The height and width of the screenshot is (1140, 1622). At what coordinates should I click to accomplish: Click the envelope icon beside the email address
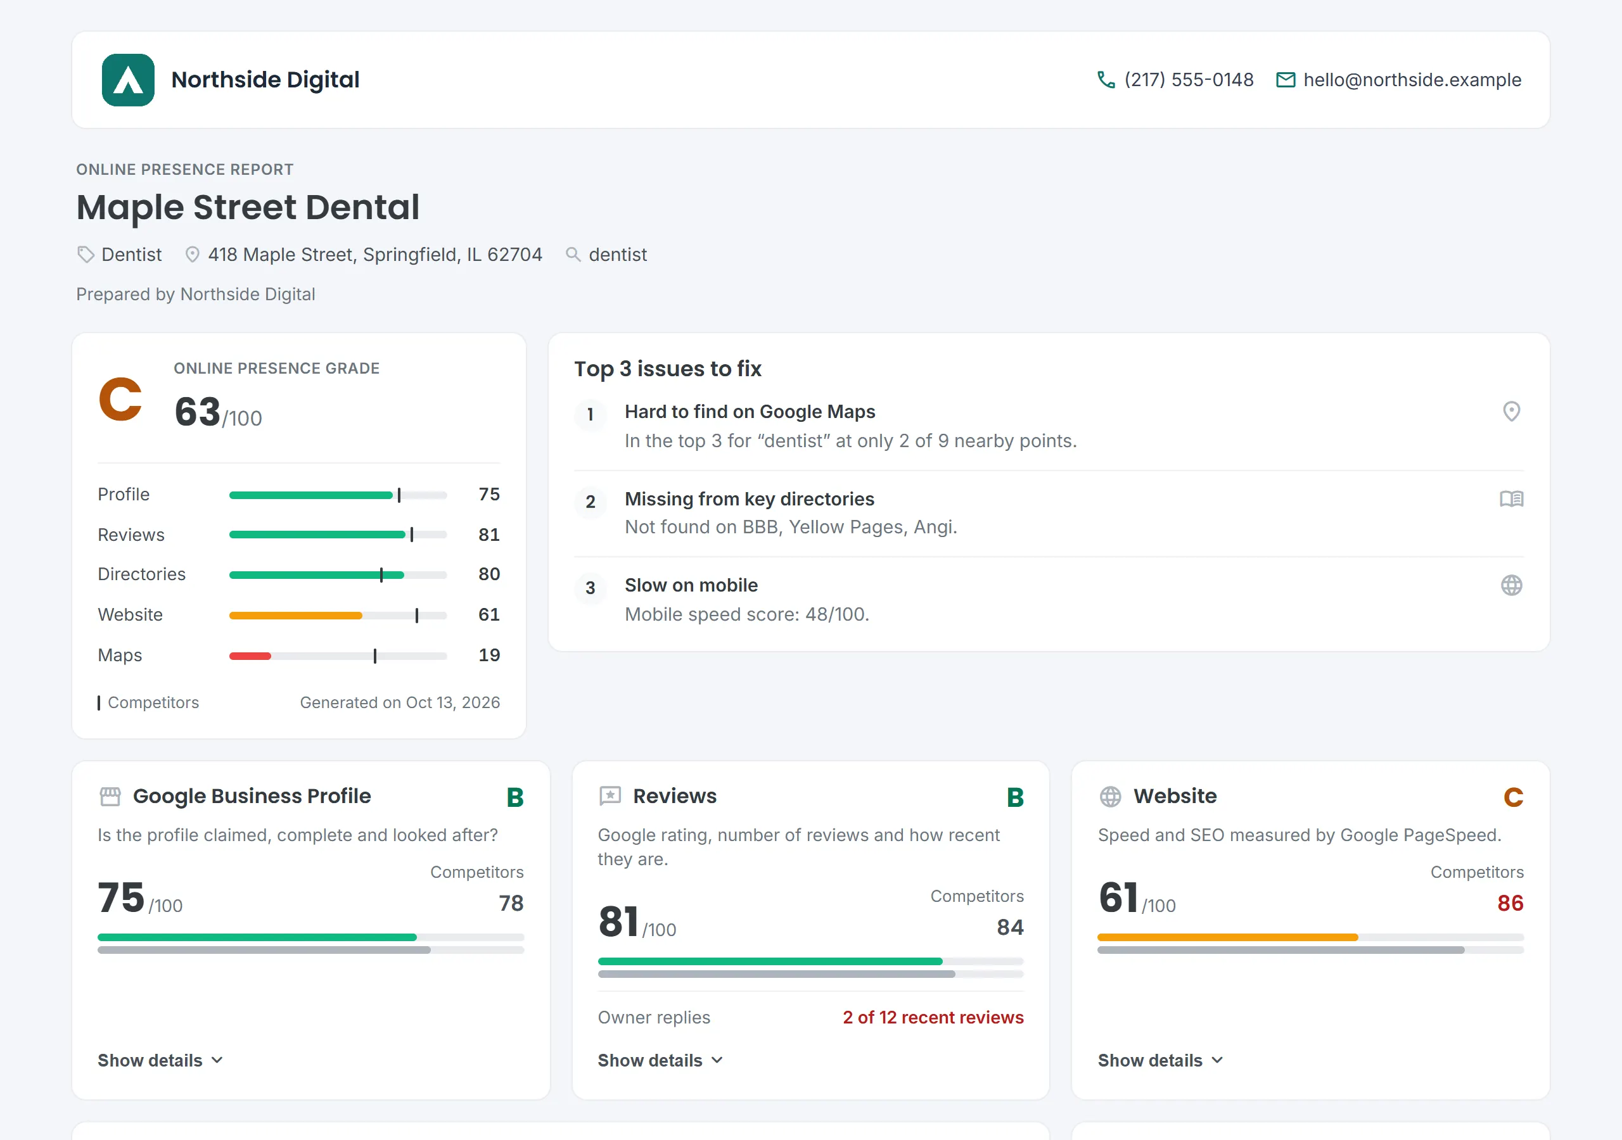(x=1286, y=80)
